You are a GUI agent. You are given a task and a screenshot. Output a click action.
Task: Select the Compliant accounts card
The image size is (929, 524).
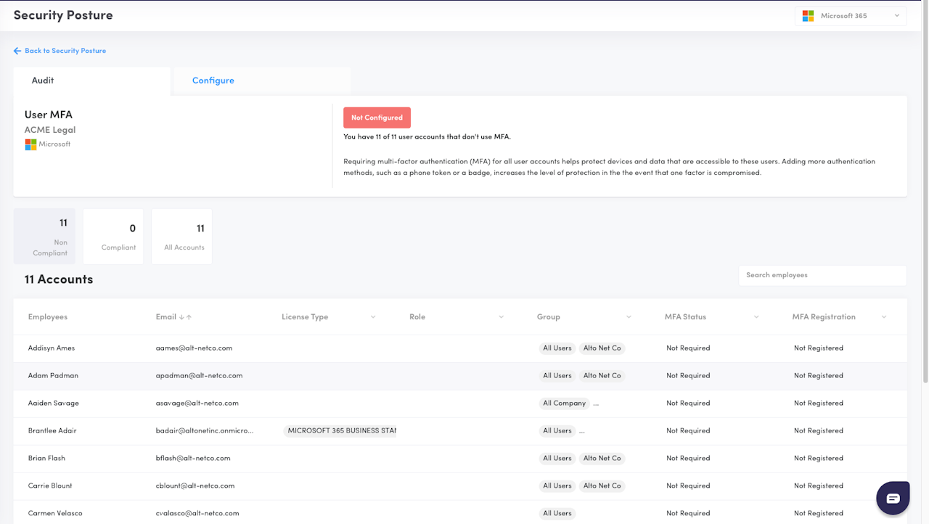113,237
